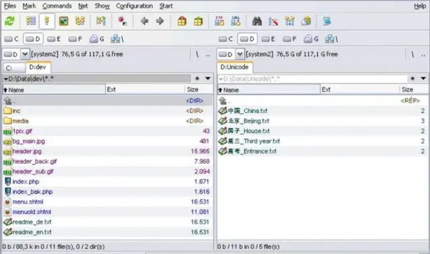Viewport: 430px width, 254px height.
Task: Open the Net menu
Action: pyautogui.click(x=83, y=6)
